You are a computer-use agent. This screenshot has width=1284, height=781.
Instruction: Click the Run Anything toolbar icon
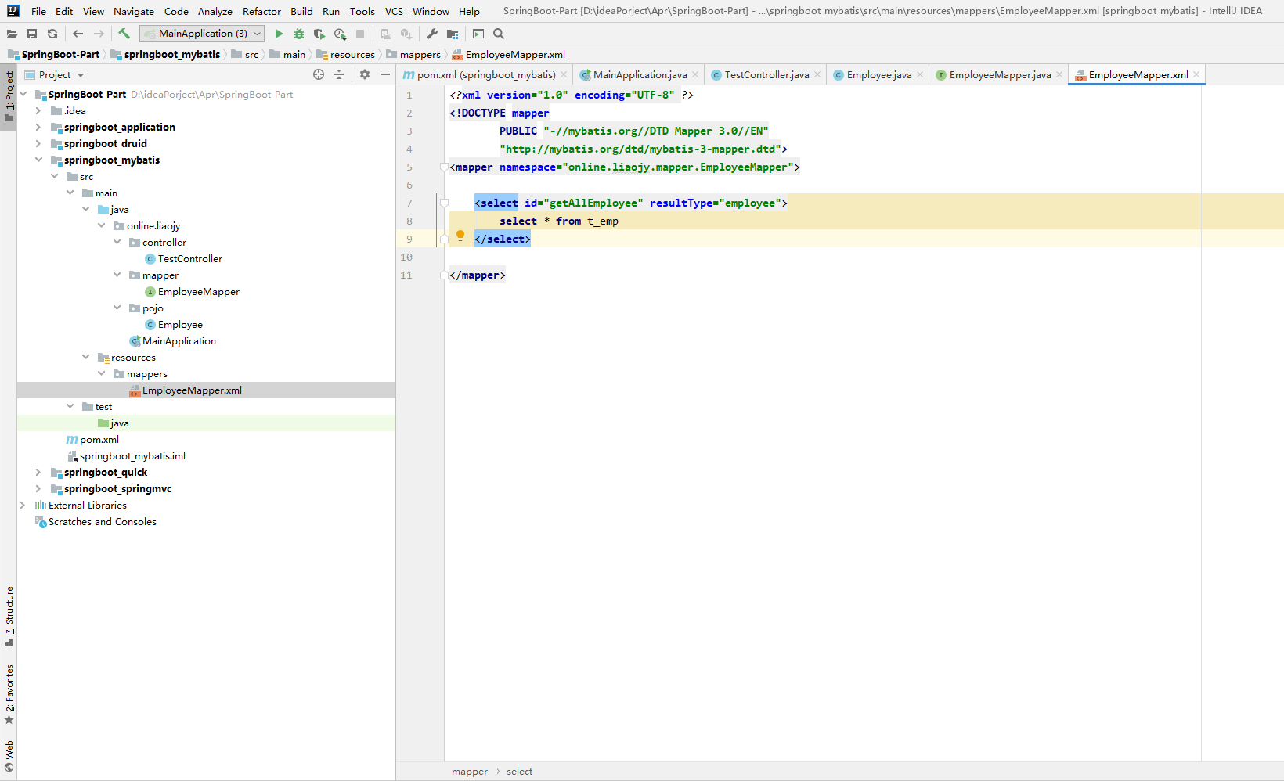pyautogui.click(x=478, y=34)
